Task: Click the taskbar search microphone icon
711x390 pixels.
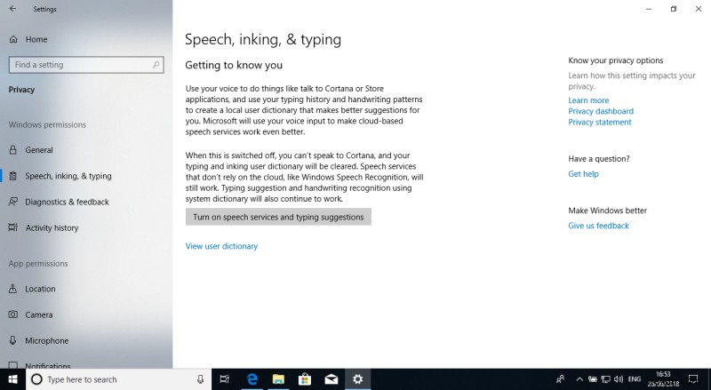Action: click(201, 379)
